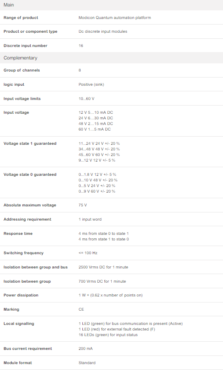The height and width of the screenshot is (371, 223).
Task: Click the Positive (sink) value
Action: coord(91,84)
